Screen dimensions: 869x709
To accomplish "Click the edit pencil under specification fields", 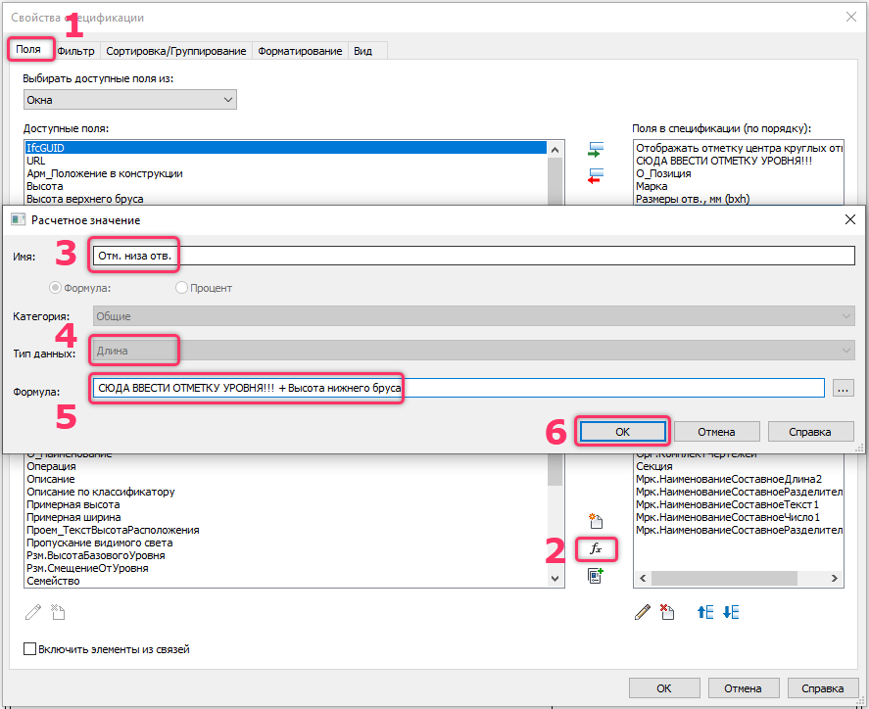I will pyautogui.click(x=643, y=612).
